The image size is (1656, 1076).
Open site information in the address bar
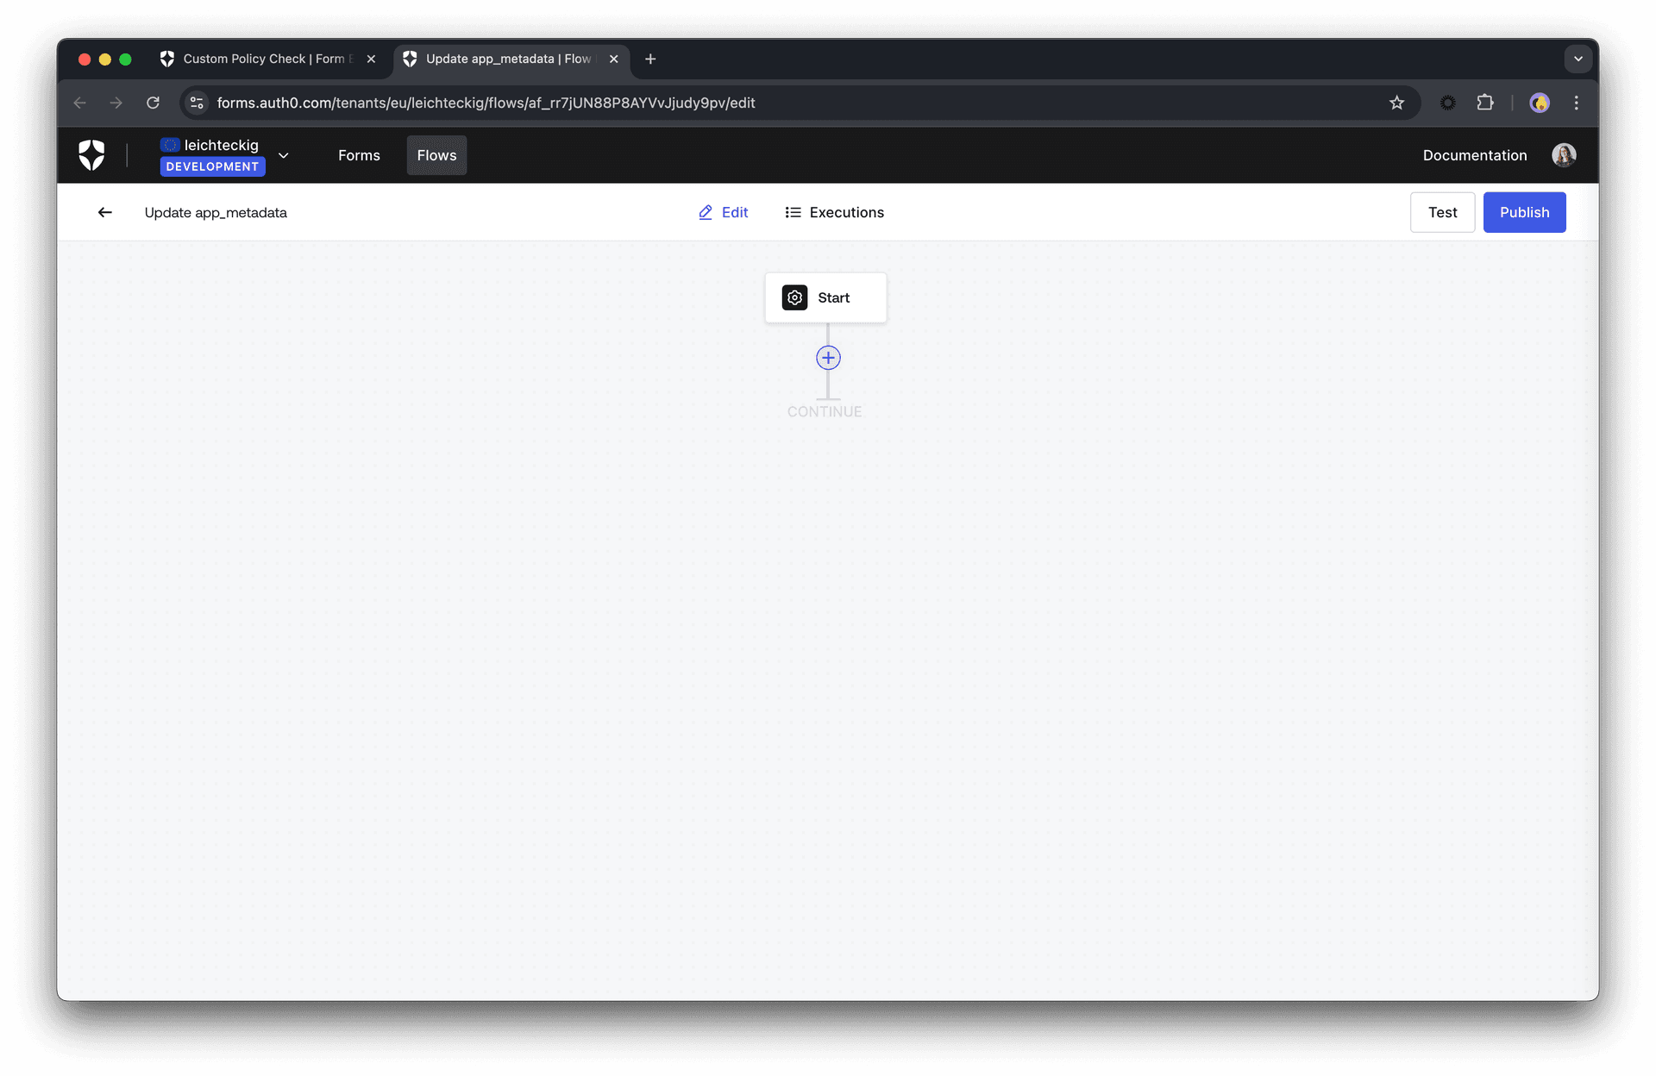(196, 103)
